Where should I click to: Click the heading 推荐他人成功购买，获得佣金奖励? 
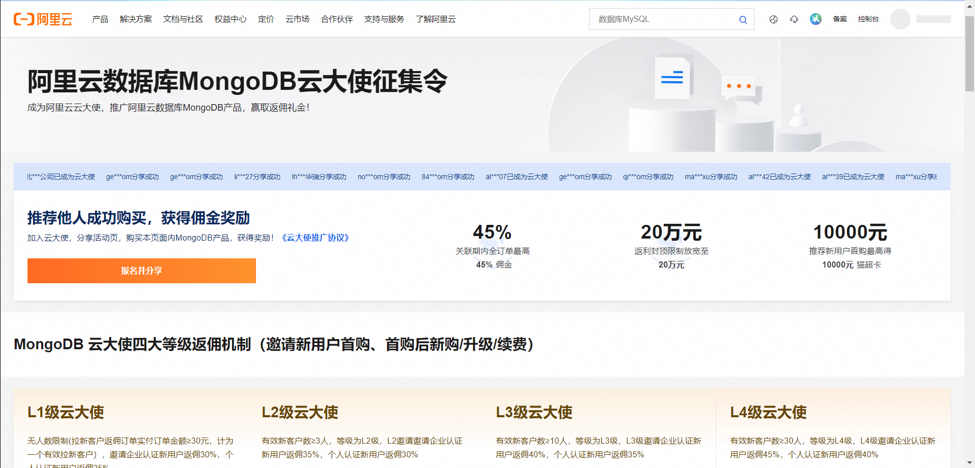(x=139, y=218)
